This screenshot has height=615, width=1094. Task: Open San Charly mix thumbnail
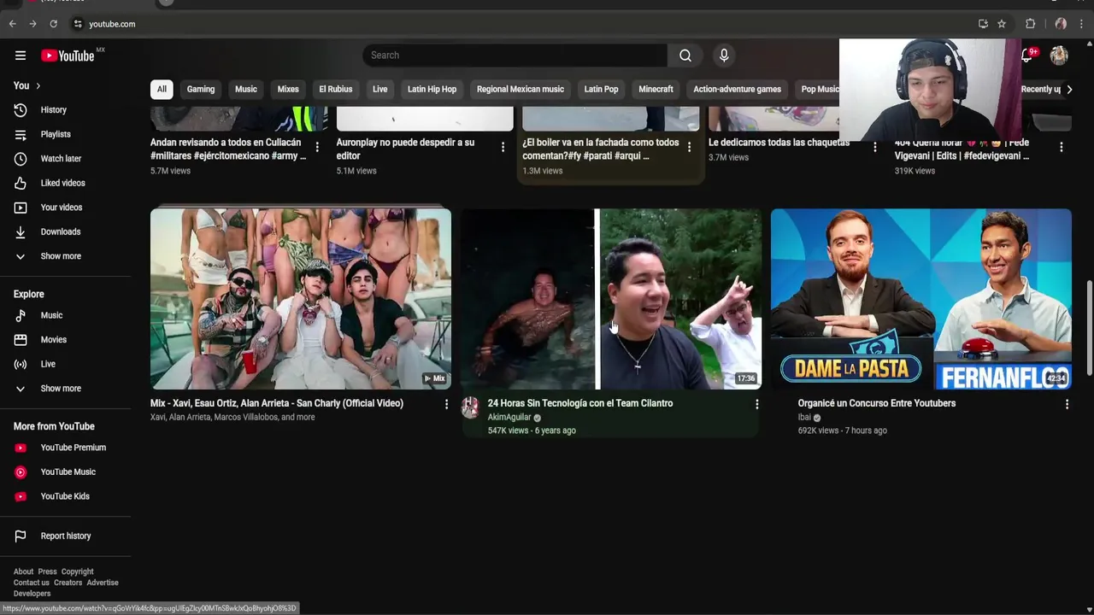pos(301,299)
